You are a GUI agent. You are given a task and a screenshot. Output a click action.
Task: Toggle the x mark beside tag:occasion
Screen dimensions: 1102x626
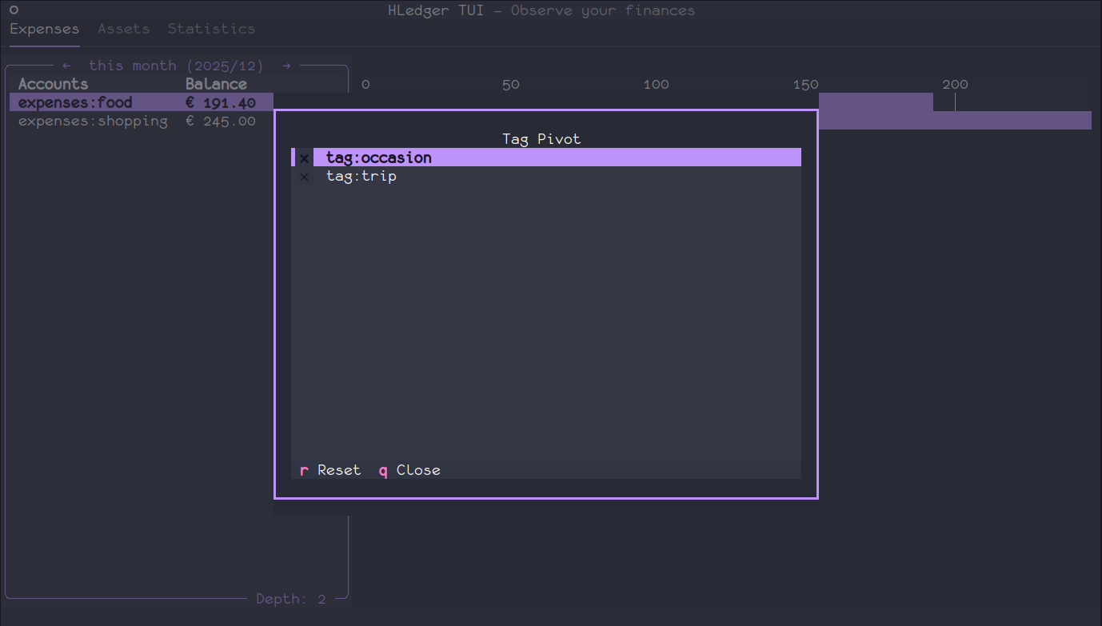pyautogui.click(x=304, y=158)
